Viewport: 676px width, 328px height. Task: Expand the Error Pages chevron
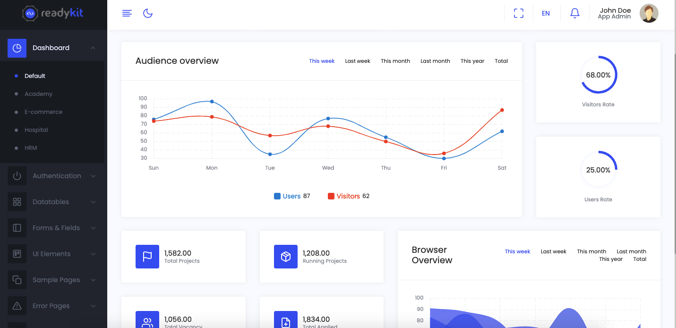(93, 306)
